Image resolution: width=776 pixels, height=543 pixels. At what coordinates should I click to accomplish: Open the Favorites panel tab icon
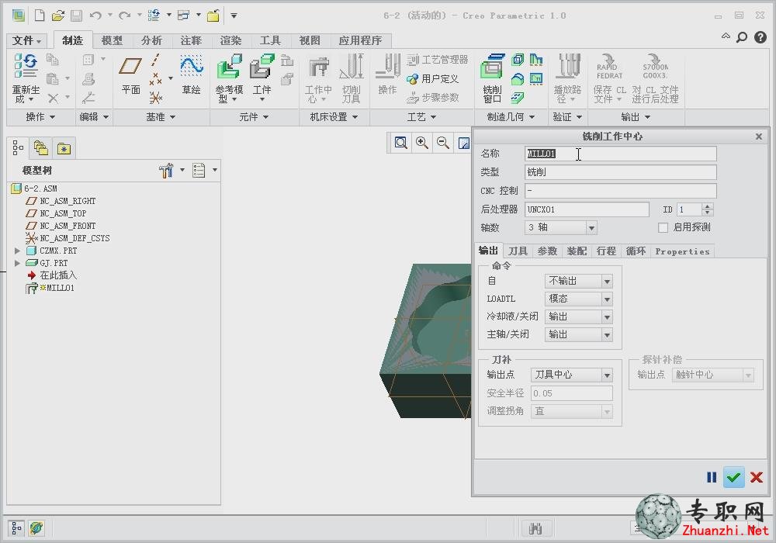(64, 147)
